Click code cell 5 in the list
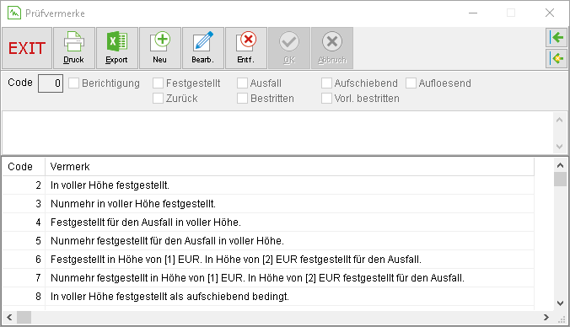This screenshot has height=327, width=570. 24,241
